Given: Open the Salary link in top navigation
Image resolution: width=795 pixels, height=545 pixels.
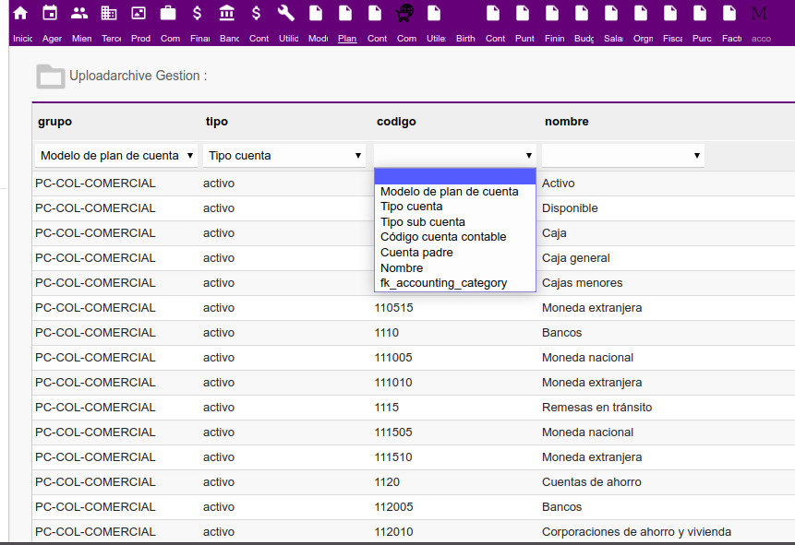Looking at the screenshot, I should (613, 39).
